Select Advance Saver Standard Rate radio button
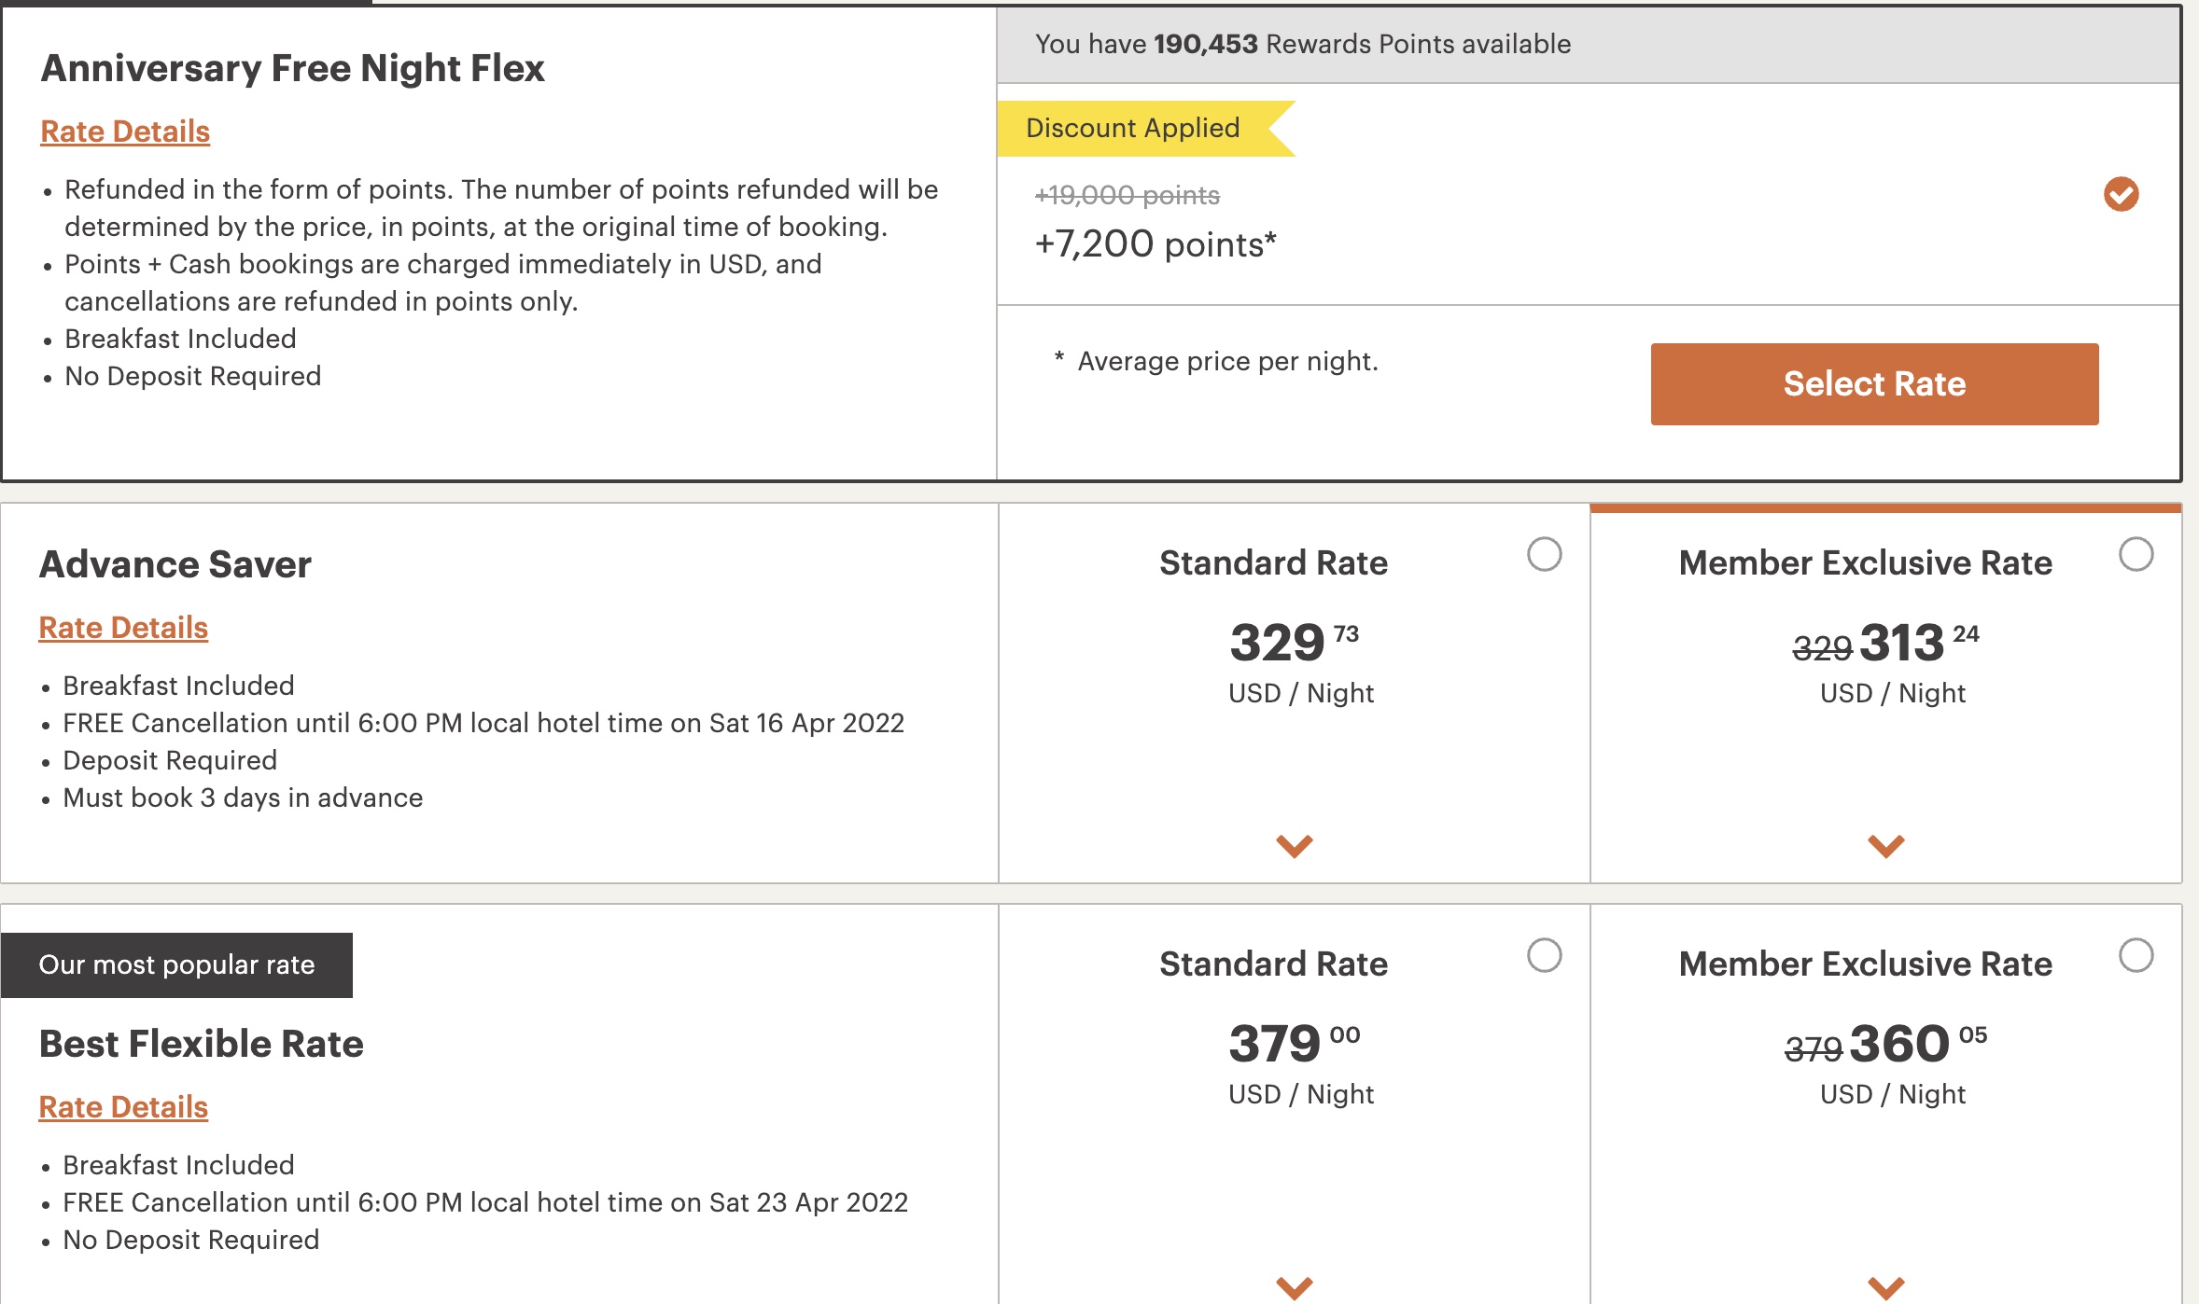This screenshot has width=2199, height=1304. pyautogui.click(x=1544, y=554)
